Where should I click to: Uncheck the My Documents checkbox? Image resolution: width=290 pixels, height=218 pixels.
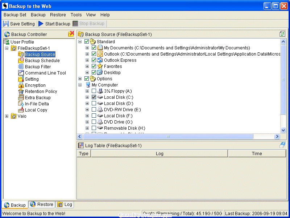pos(94,48)
